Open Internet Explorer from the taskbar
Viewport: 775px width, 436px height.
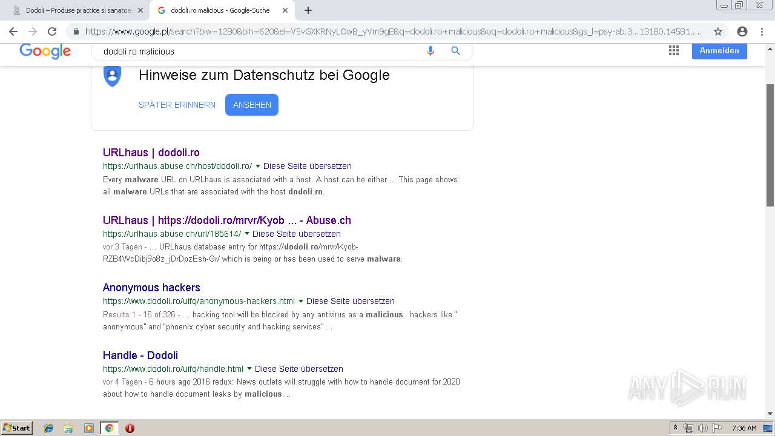pos(48,428)
